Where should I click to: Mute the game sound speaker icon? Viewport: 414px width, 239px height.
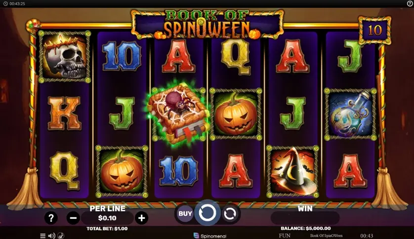(52, 236)
